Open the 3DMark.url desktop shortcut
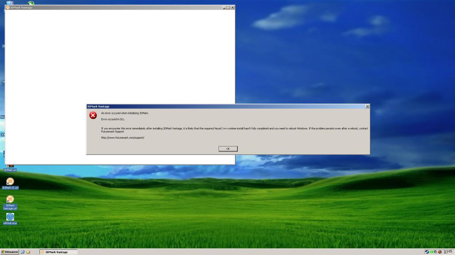 coord(10,168)
